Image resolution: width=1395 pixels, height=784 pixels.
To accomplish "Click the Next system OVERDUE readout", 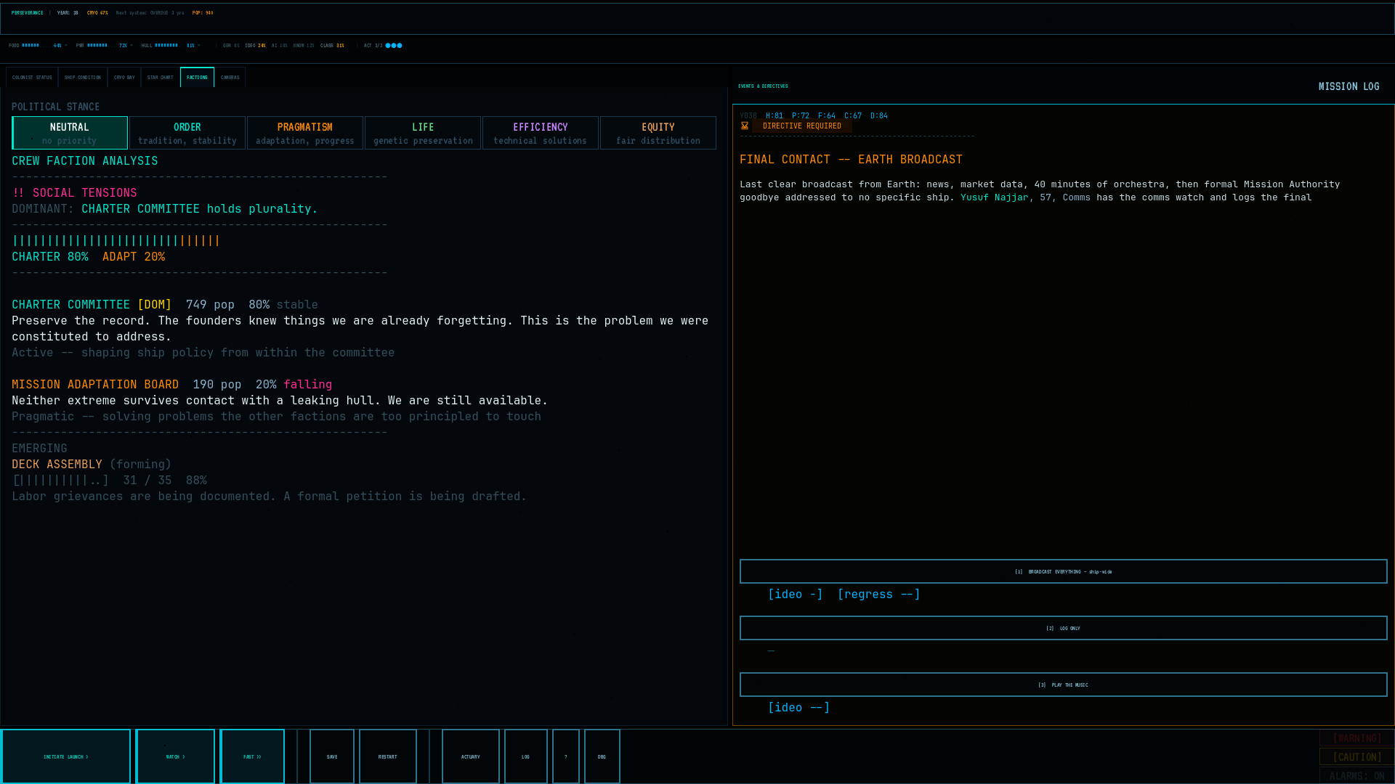I will tap(150, 13).
